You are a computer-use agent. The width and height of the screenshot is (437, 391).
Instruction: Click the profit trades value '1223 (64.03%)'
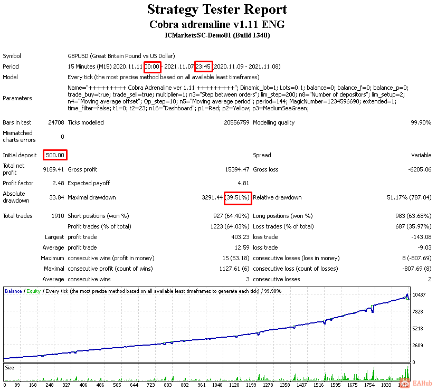coord(230,226)
